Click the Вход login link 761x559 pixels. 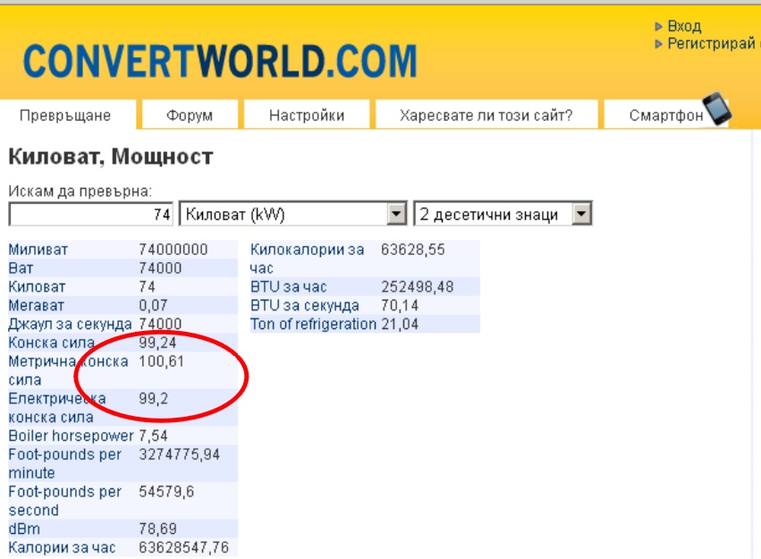coord(684,27)
